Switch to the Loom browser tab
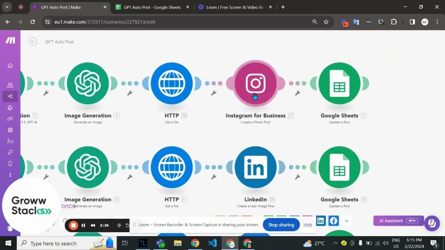 (x=235, y=7)
